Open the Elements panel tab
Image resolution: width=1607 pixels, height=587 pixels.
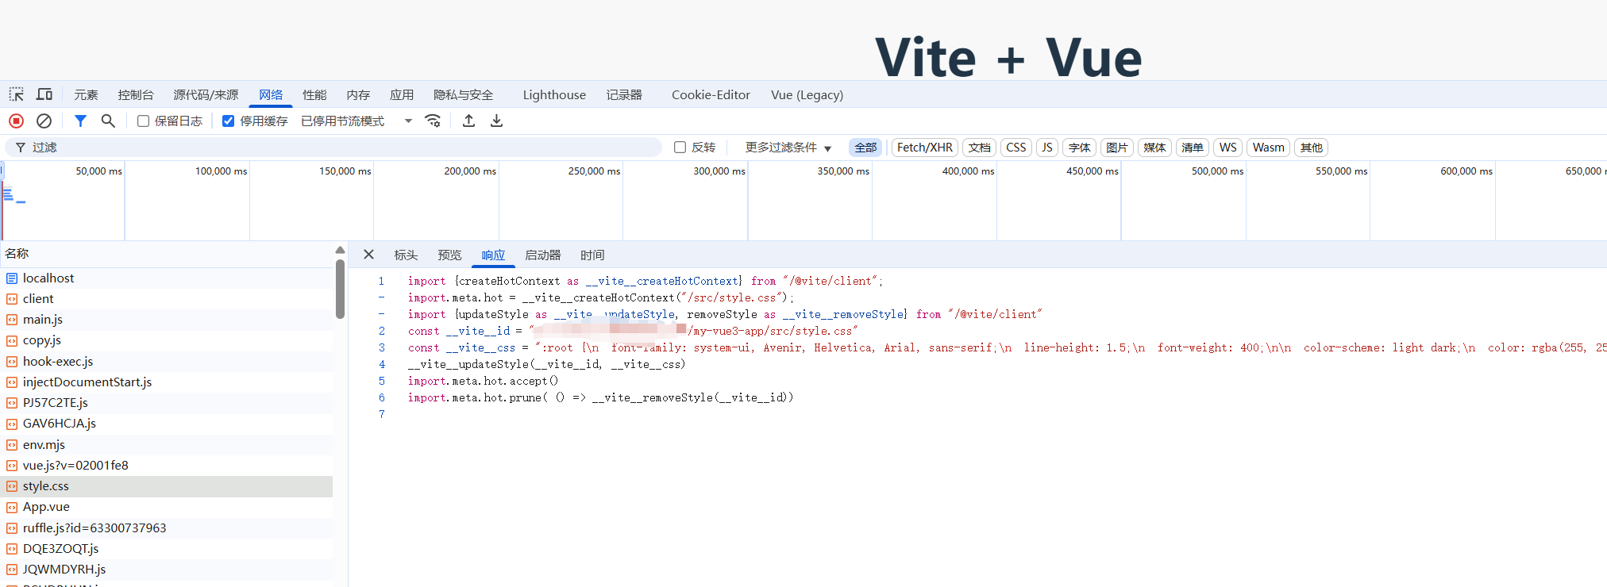pos(86,95)
